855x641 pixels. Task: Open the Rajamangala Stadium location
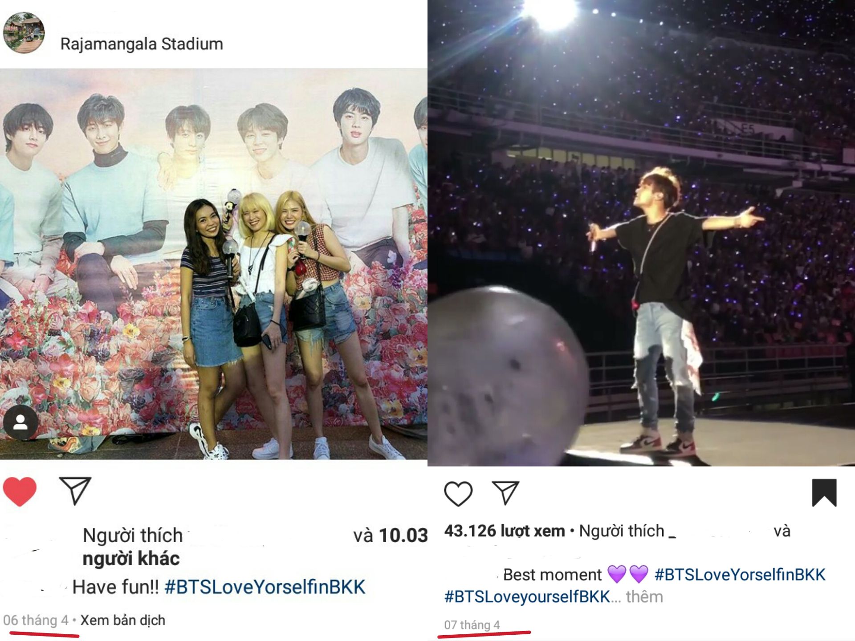click(142, 44)
